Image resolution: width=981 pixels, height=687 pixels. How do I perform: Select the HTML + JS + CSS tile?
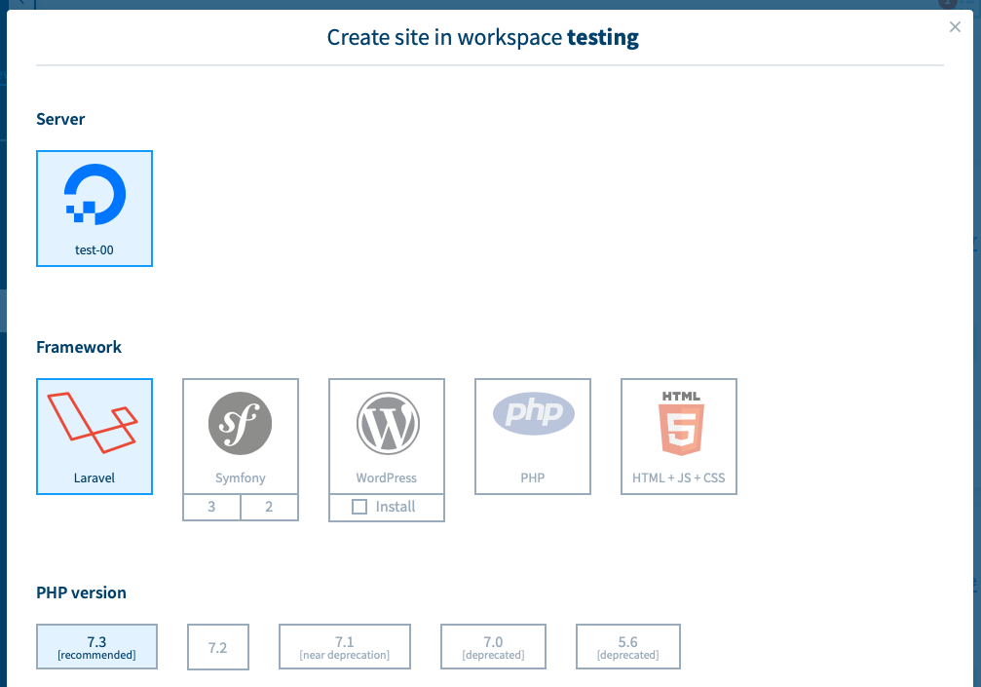pyautogui.click(x=679, y=437)
